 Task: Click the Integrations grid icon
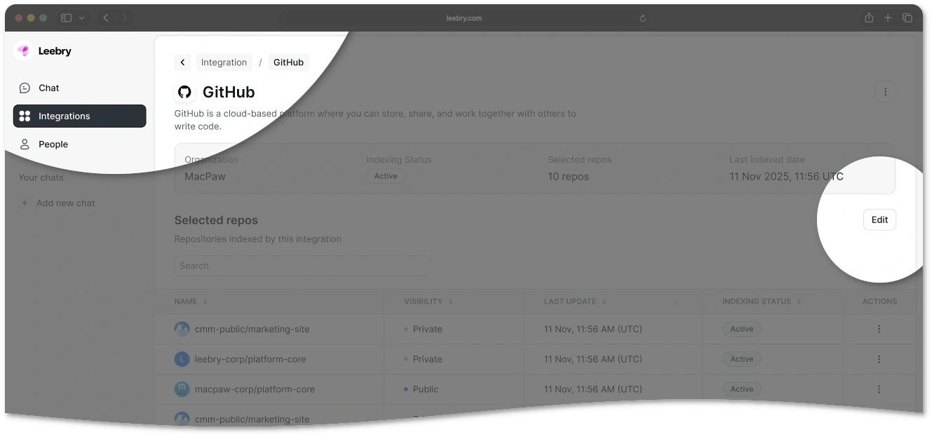[25, 116]
